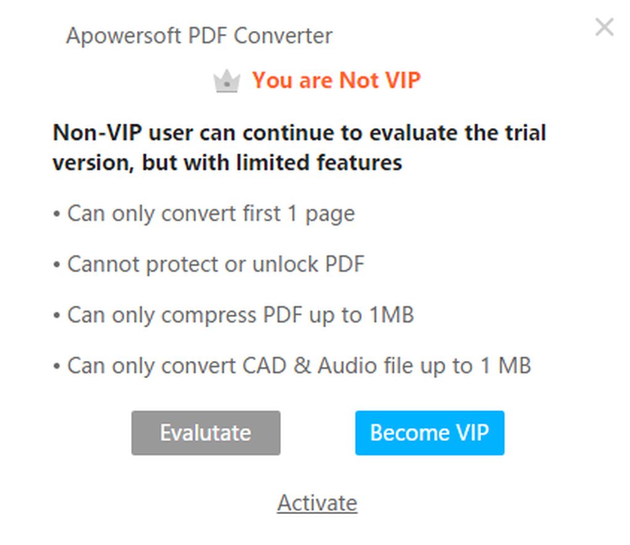The image size is (630, 545).
Task: Click bullet dot before 'convert first 1 page'
Action: coord(57,214)
